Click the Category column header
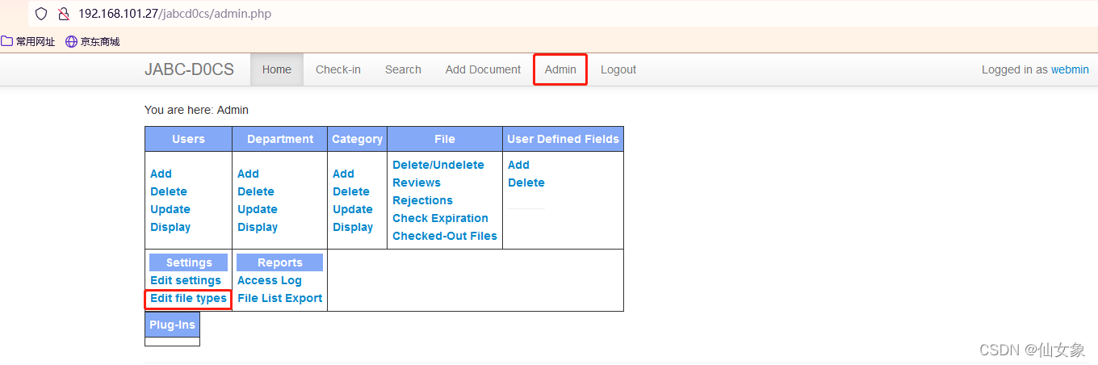1098x365 pixels. [x=357, y=139]
